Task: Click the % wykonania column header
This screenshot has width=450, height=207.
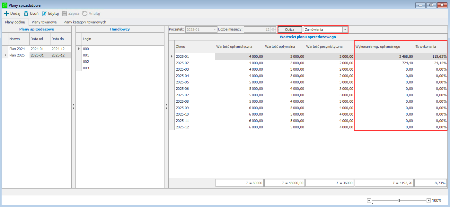Action: click(x=430, y=47)
